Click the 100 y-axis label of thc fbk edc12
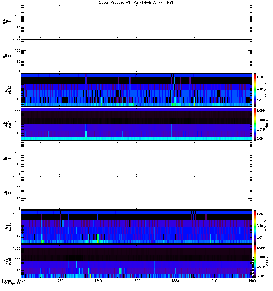This screenshot has height=291, width=273. click(x=17, y=225)
